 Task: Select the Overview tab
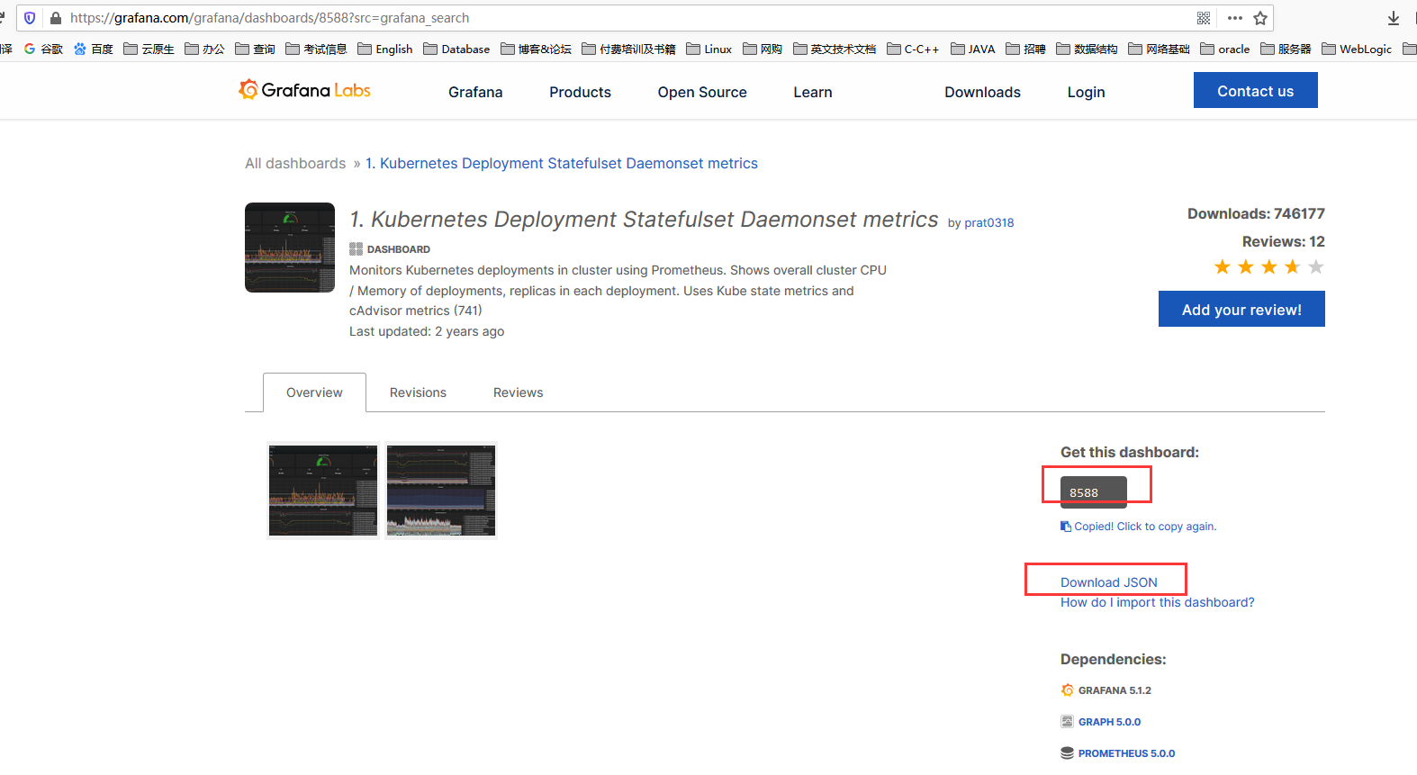click(314, 392)
